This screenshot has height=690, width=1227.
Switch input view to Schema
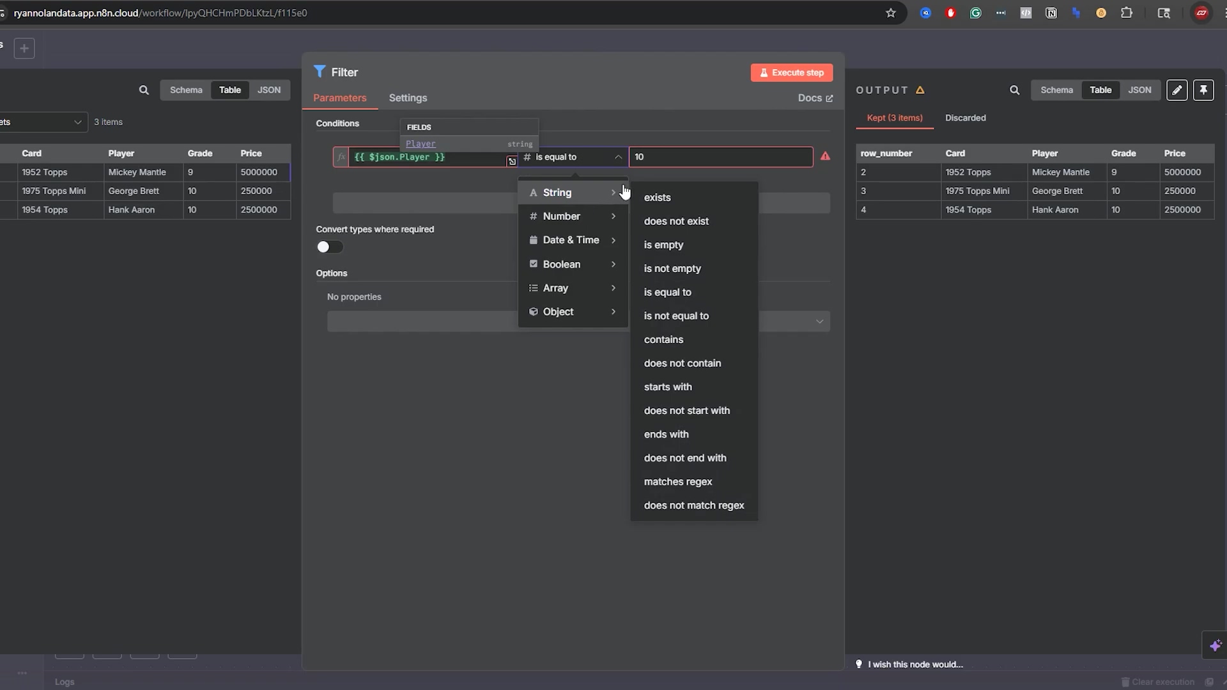(186, 90)
